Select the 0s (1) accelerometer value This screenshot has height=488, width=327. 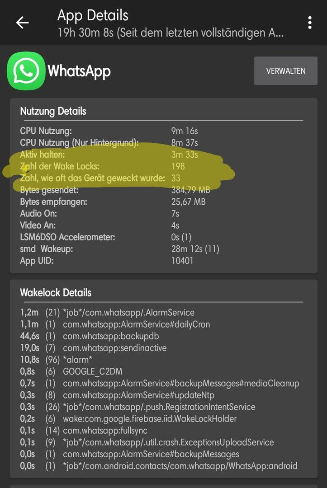pos(181,237)
